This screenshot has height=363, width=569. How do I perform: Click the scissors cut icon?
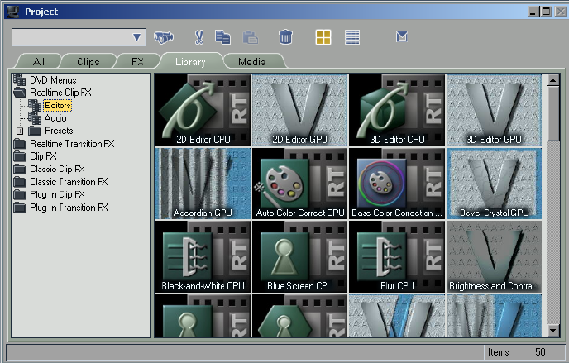click(198, 37)
